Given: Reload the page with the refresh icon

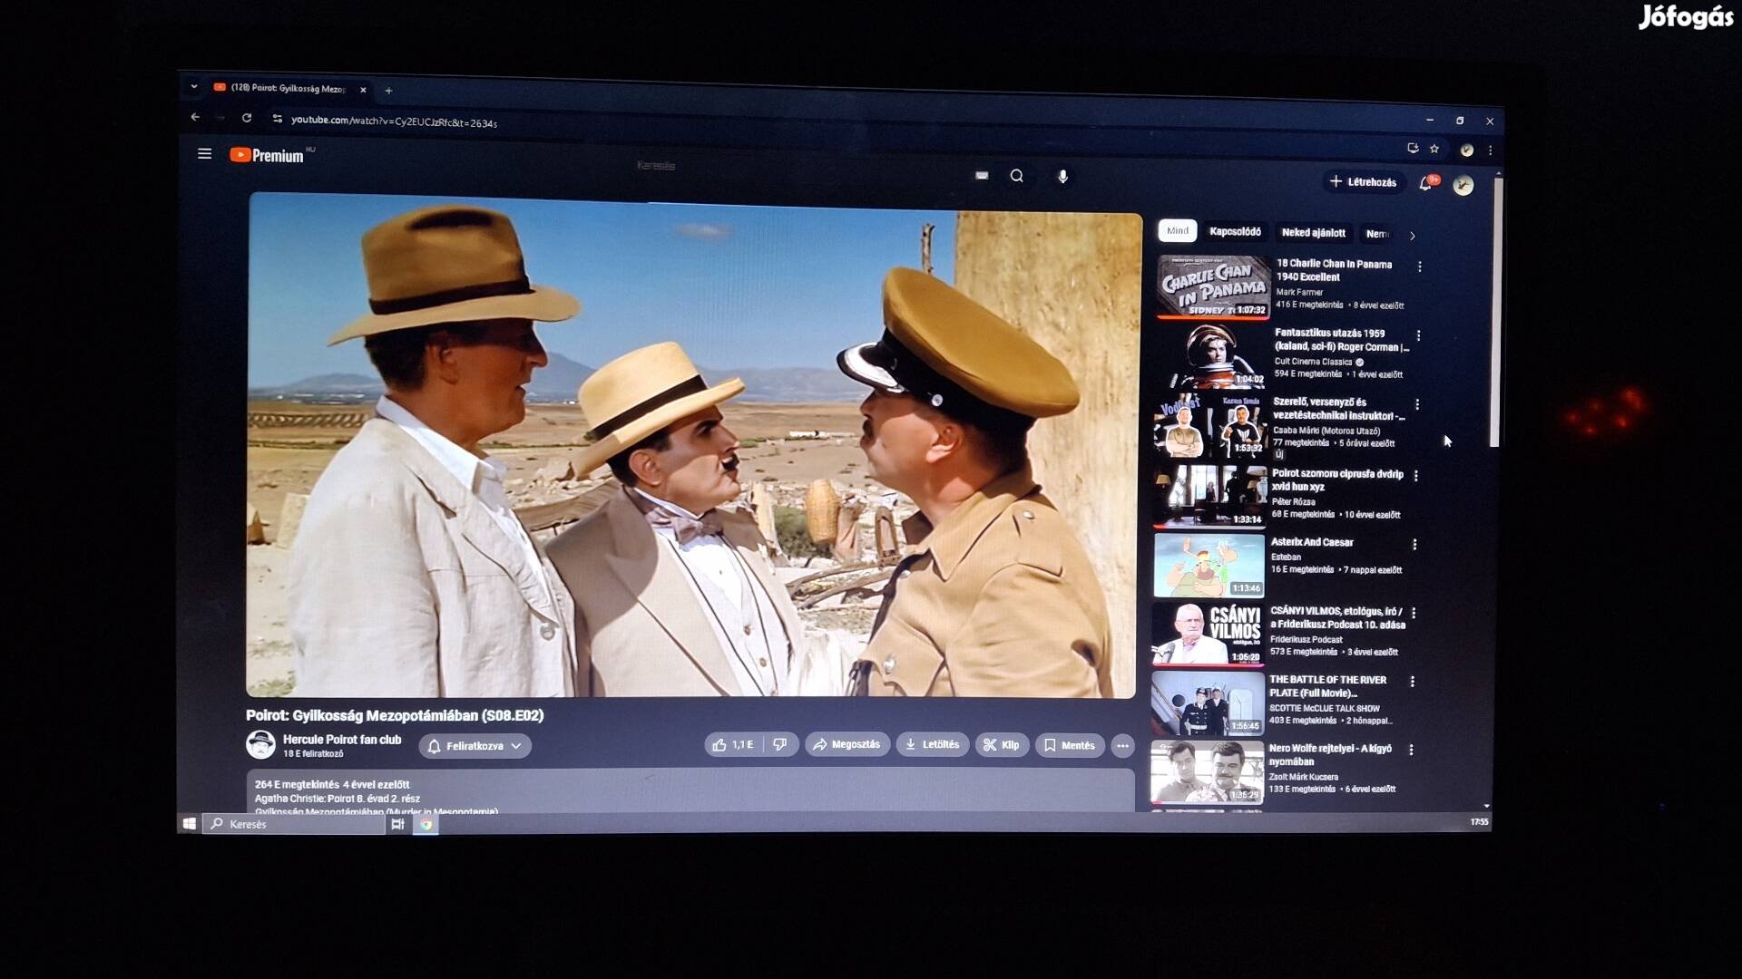Looking at the screenshot, I should click(247, 118).
